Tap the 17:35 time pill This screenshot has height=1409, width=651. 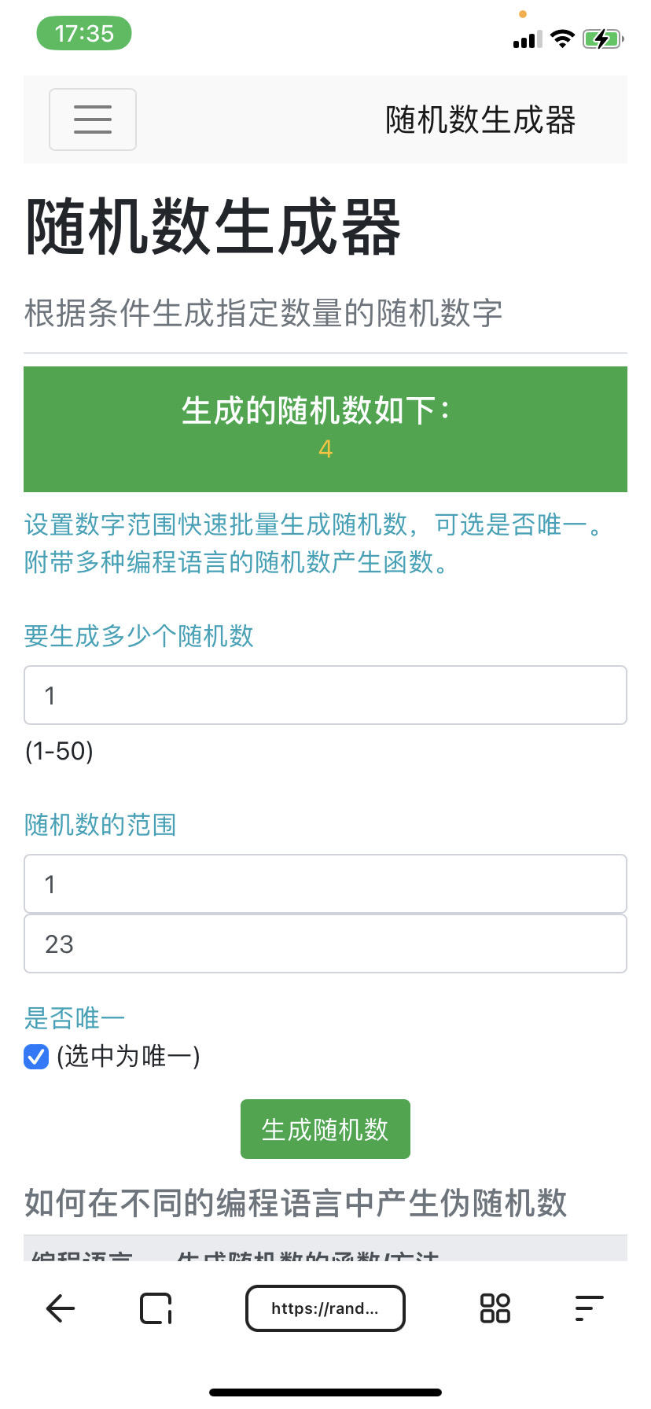click(84, 34)
